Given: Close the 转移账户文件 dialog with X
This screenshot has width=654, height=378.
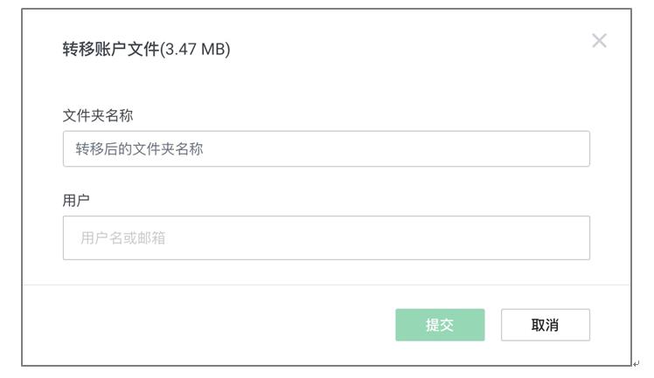Looking at the screenshot, I should coord(599,40).
